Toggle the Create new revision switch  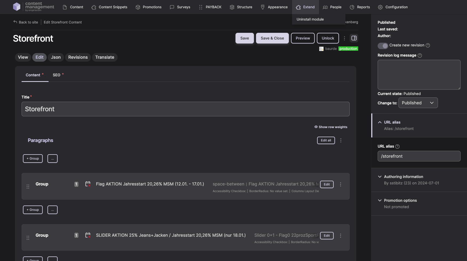[x=383, y=46]
